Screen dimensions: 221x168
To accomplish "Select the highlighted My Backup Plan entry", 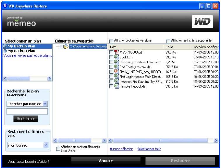I will pyautogui.click(x=27, y=46).
